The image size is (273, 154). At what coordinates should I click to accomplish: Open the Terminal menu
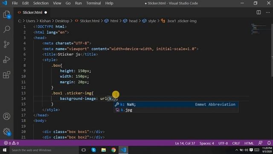click(x=93, y=3)
